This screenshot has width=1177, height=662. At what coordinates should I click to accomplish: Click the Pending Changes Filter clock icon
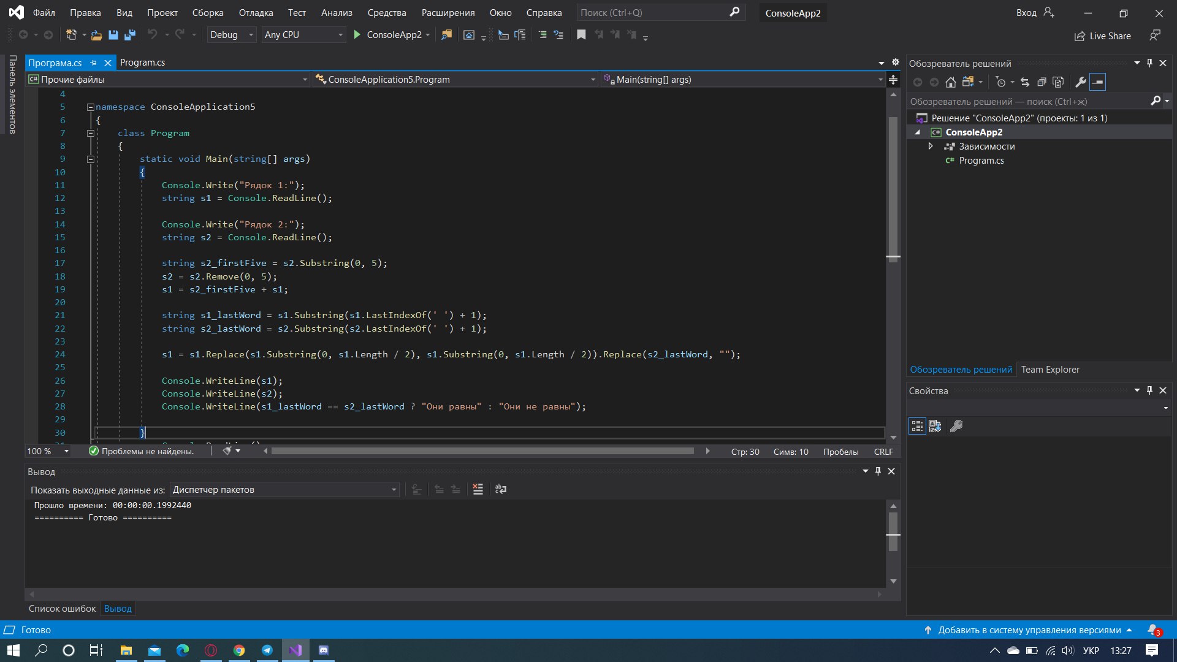(1001, 82)
